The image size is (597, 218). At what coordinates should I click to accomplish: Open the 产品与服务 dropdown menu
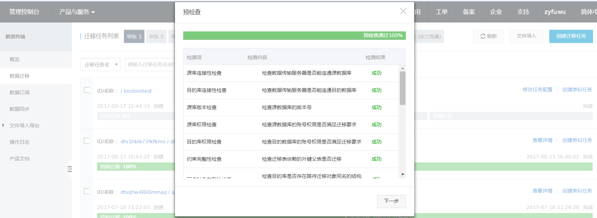pos(77,12)
